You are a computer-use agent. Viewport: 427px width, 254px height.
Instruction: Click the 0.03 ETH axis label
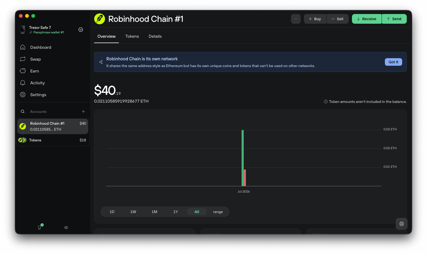pos(390,129)
